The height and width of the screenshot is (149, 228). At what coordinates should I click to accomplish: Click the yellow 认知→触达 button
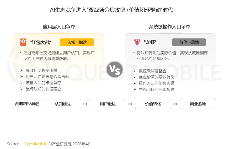point(77,42)
